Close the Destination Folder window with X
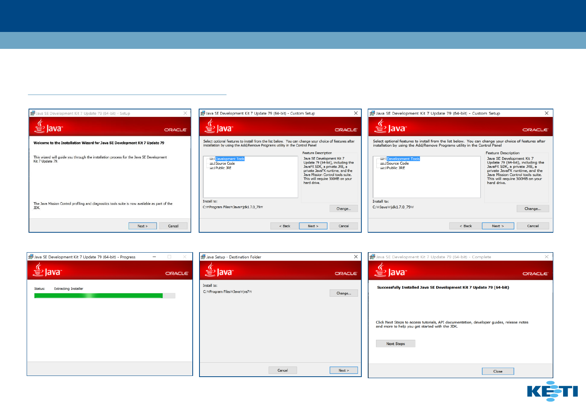 pos(356,257)
